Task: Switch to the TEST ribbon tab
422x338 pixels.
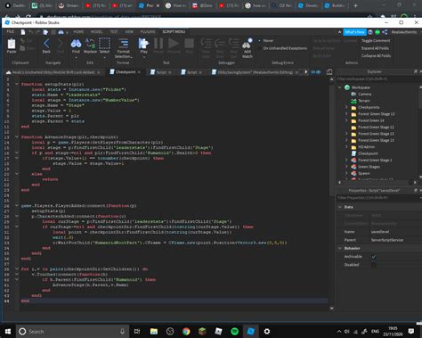Action: pyautogui.click(x=114, y=31)
